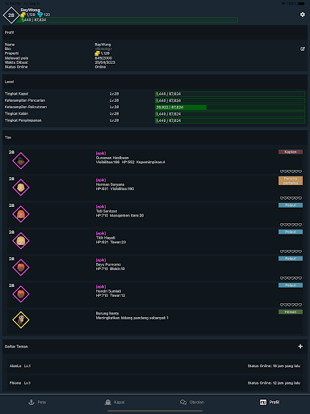Viewport: 310px width, 414px height.
Task: Tap the Bio value placeholder text
Action: 103,49
